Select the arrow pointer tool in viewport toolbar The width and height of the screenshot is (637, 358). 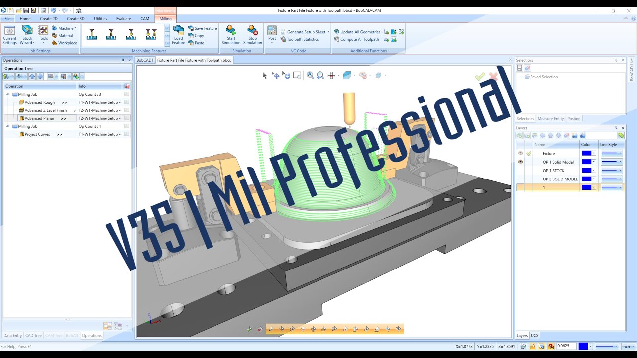pyautogui.click(x=265, y=75)
